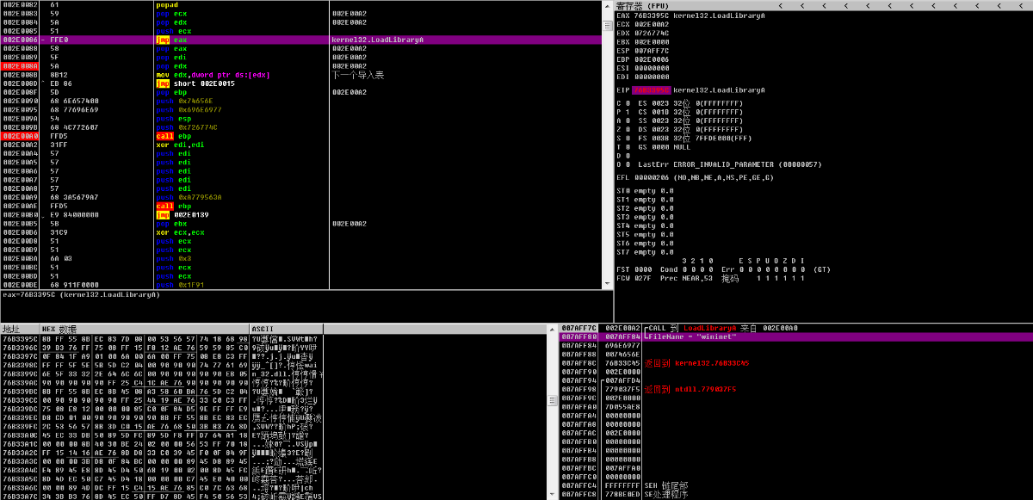Select the 'pop ebx' instruction
1033x500 pixels.
pos(173,223)
